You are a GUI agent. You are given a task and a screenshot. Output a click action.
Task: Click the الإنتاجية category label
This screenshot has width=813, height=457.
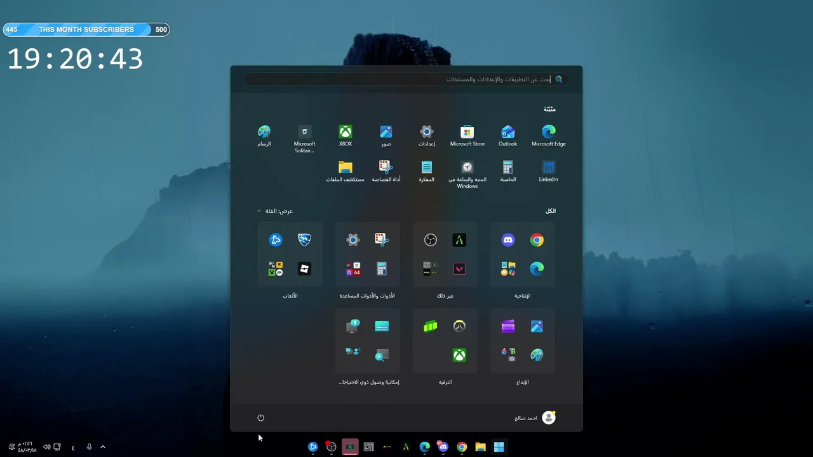(523, 296)
